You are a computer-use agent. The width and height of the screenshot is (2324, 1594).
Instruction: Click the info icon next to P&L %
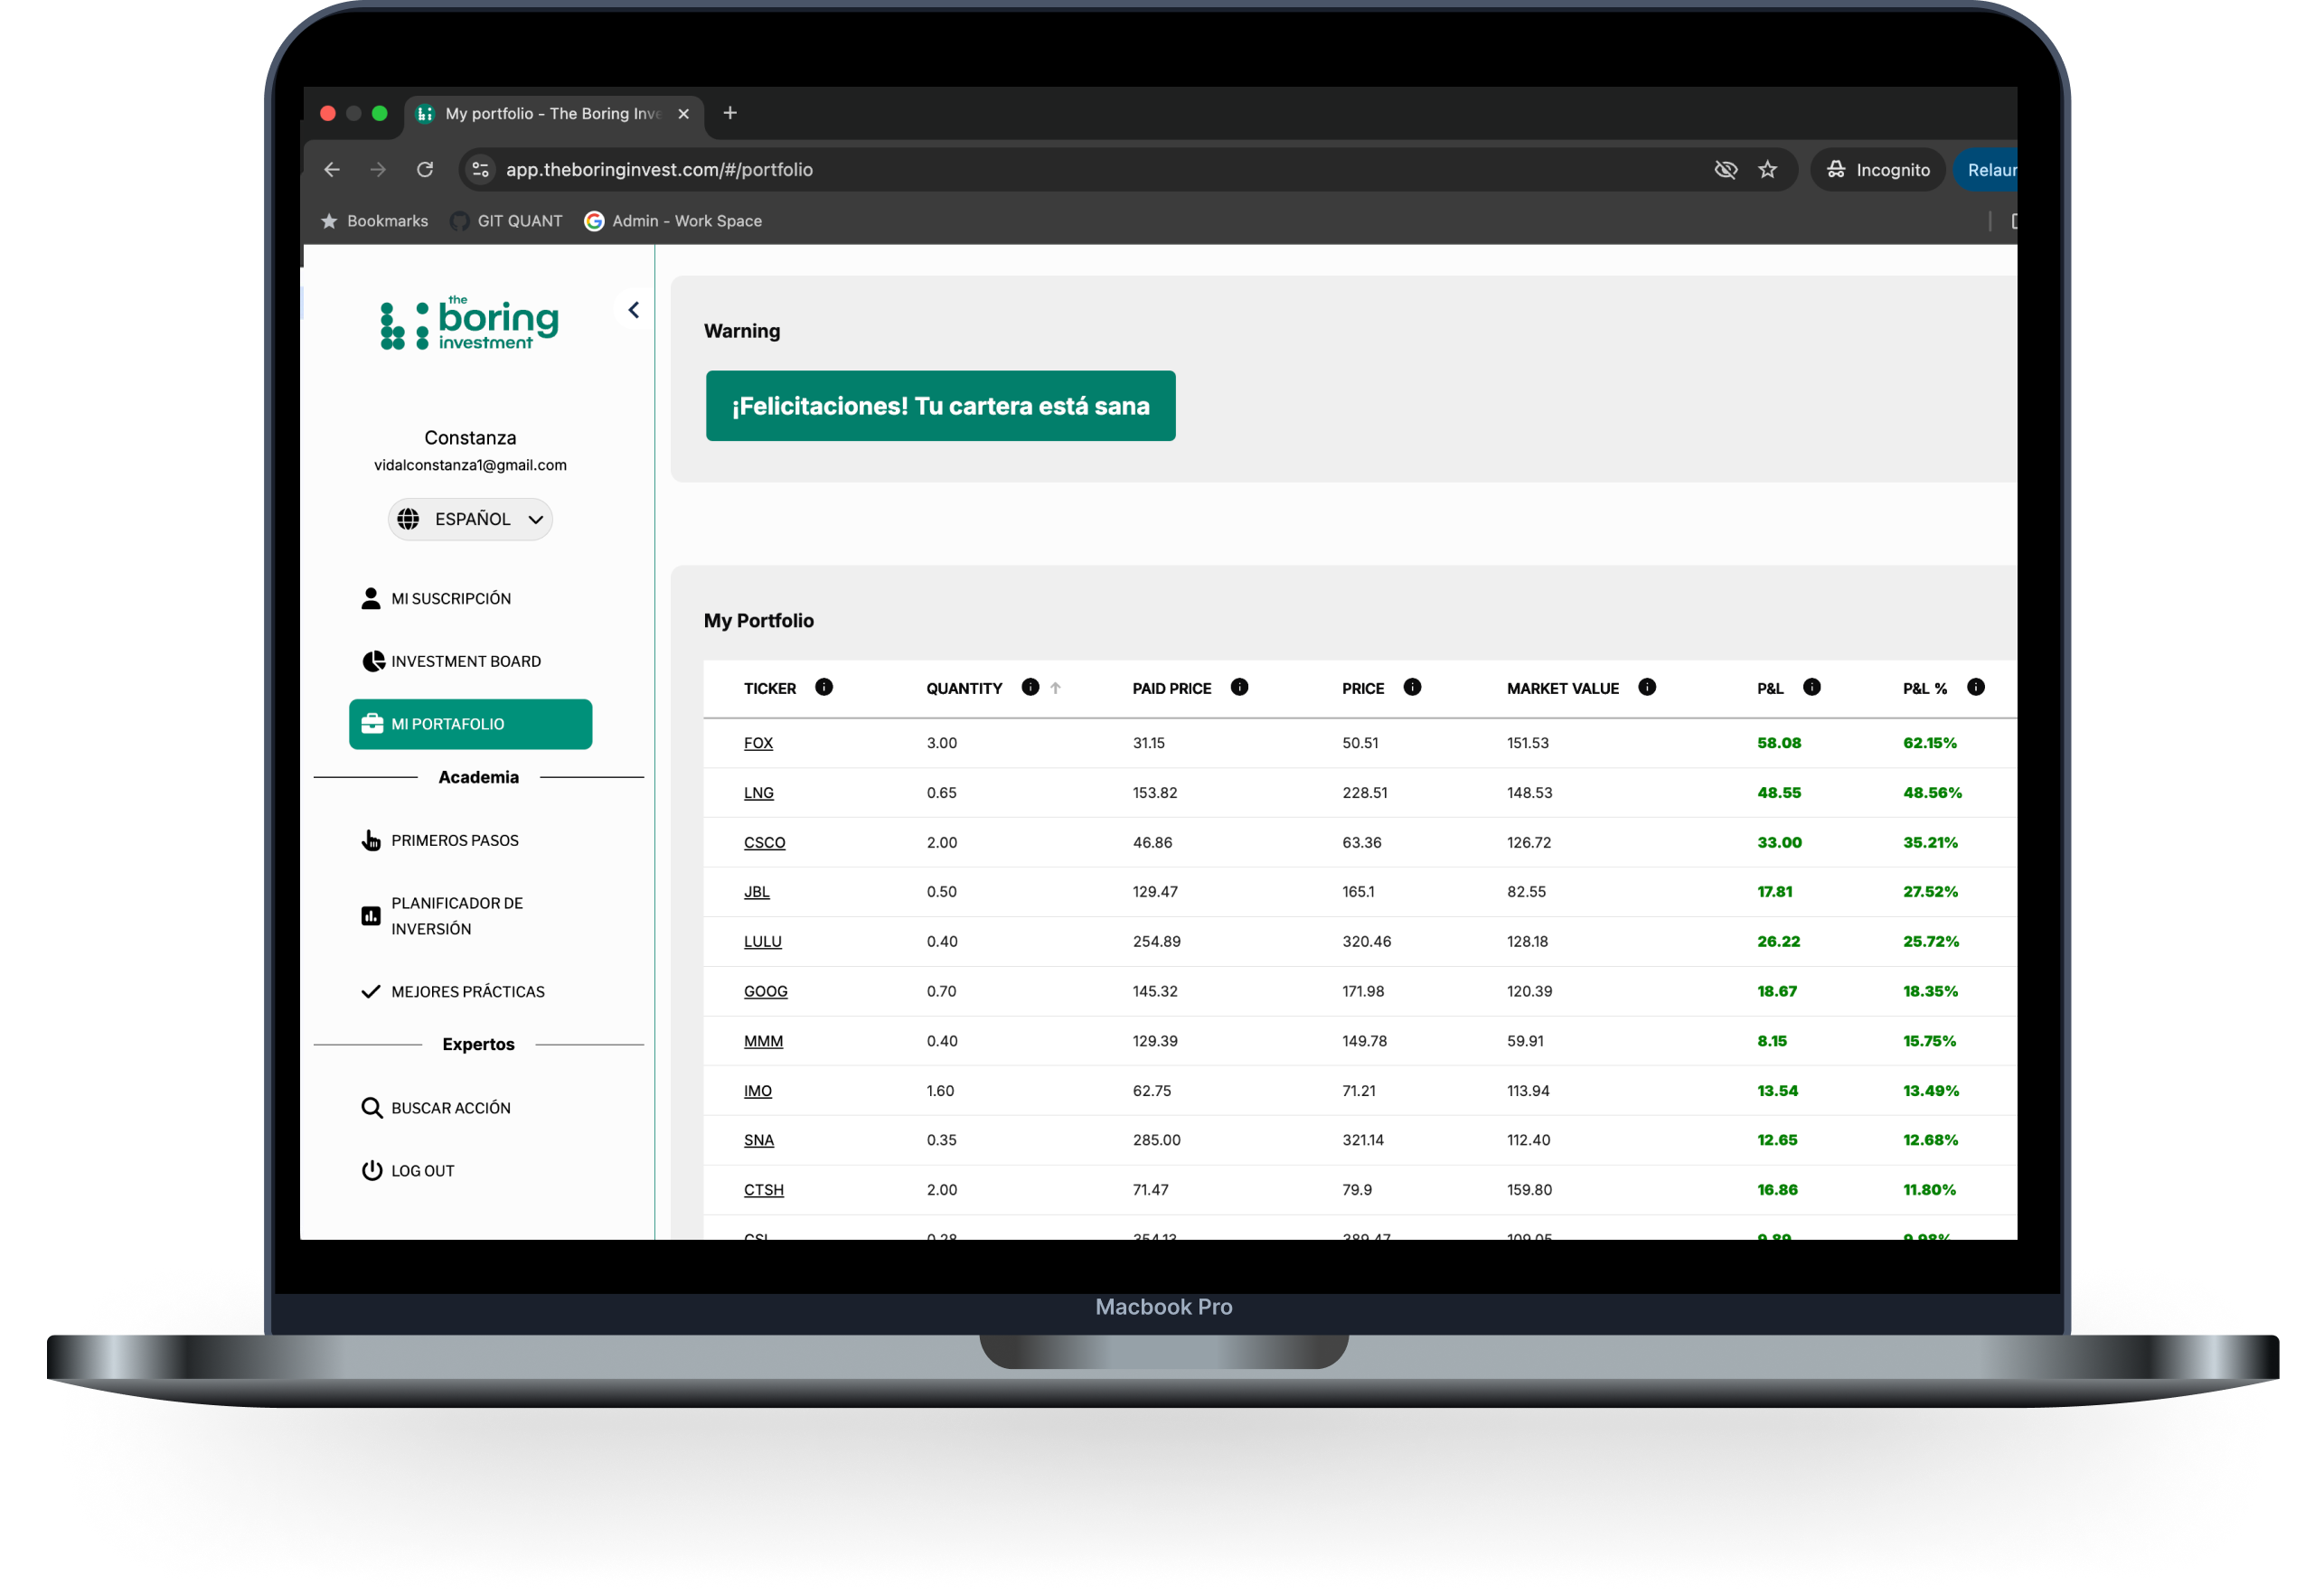(x=1976, y=688)
